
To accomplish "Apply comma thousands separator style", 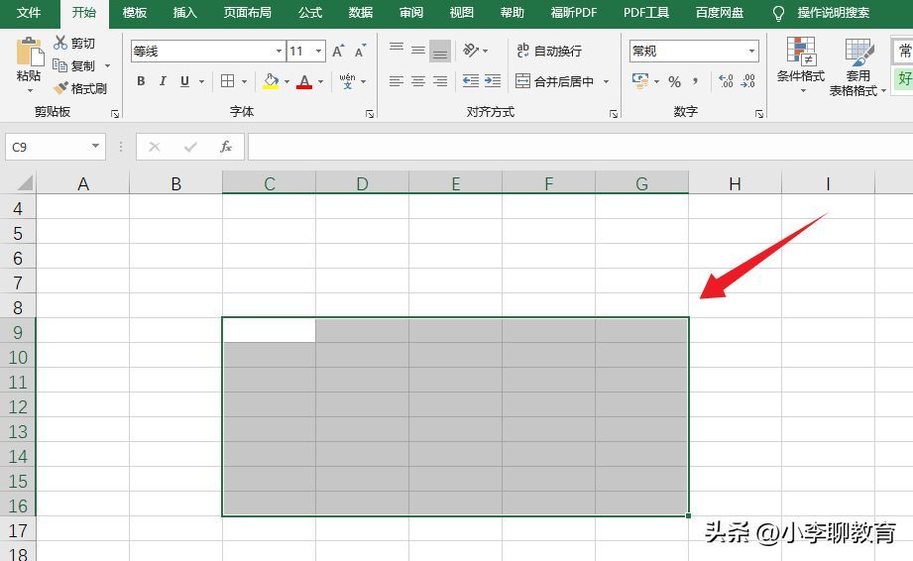I will pyautogui.click(x=696, y=81).
